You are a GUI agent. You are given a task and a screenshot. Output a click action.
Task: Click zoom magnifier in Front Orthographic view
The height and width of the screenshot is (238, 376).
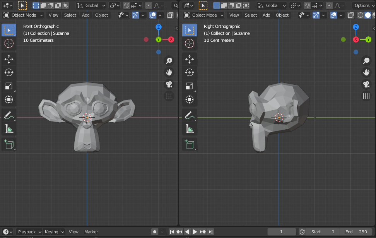click(169, 60)
